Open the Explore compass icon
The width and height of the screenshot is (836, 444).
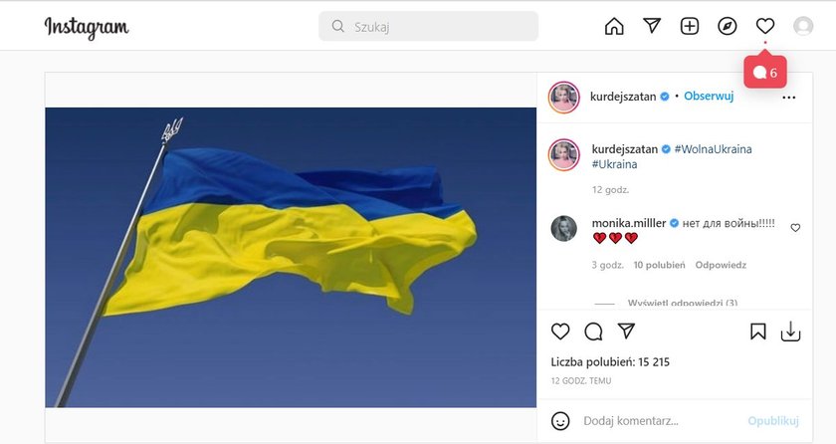pos(728,26)
